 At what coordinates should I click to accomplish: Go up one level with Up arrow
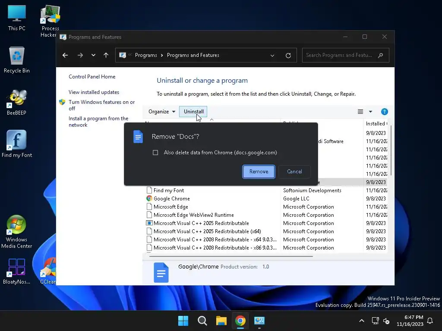pyautogui.click(x=106, y=55)
